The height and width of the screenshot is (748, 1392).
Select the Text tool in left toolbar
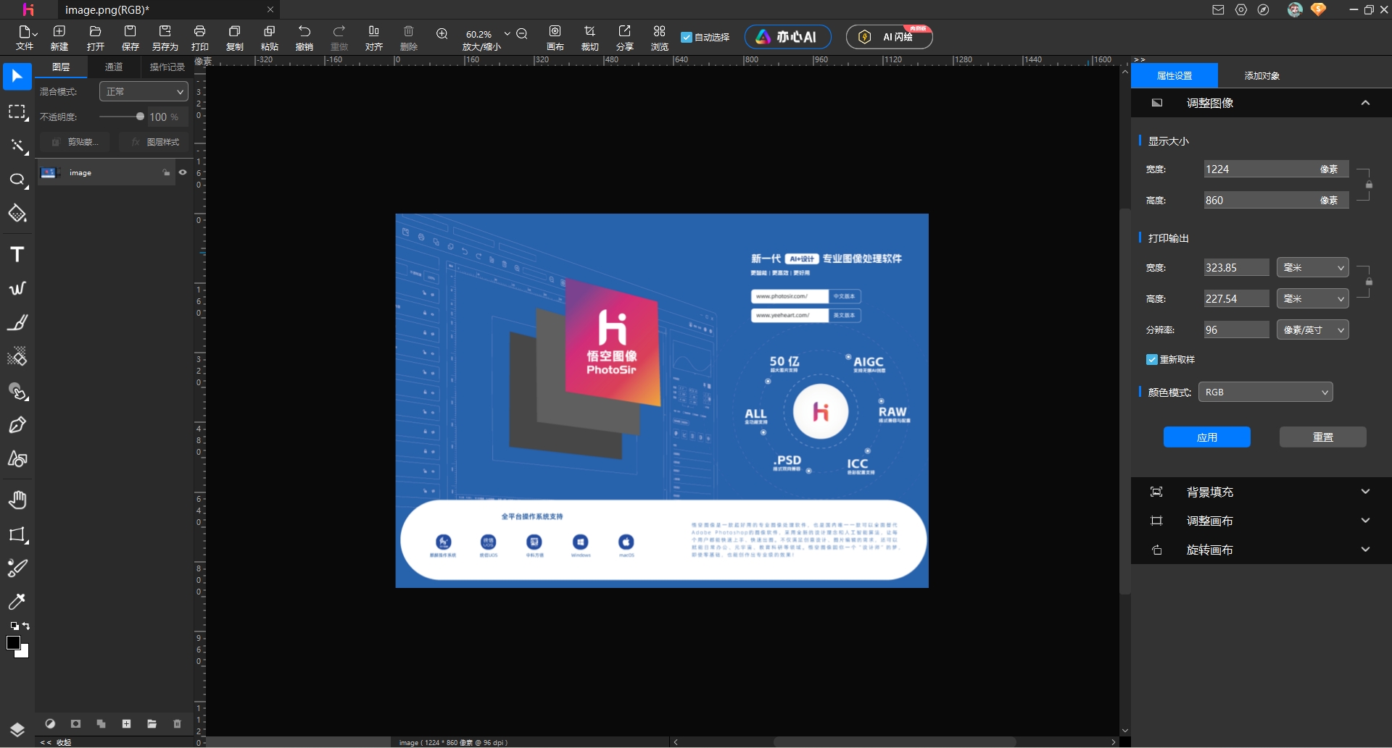(17, 255)
